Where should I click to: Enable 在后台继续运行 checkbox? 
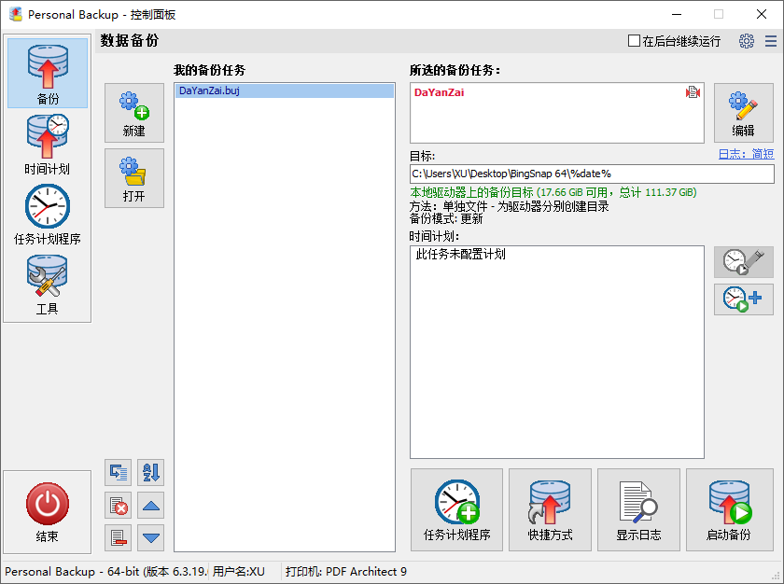[x=632, y=39]
